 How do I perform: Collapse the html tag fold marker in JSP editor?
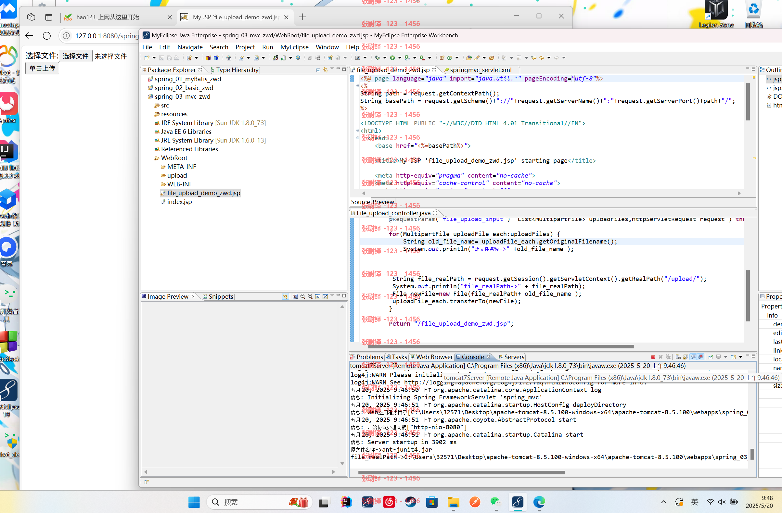(358, 131)
